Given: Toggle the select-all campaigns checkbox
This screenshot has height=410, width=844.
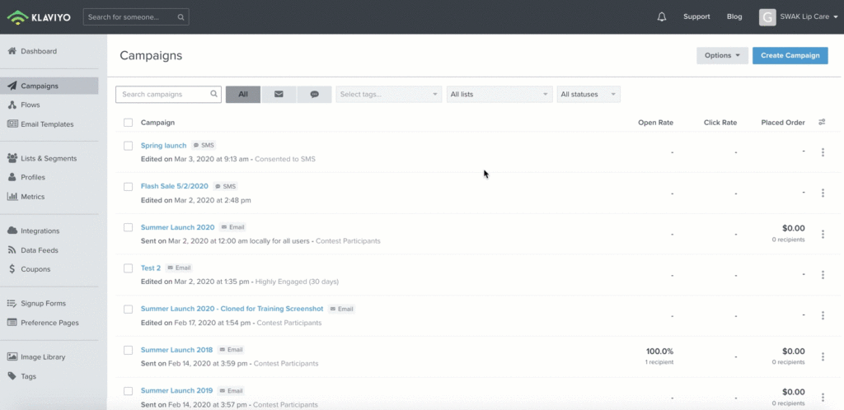Looking at the screenshot, I should click(128, 123).
